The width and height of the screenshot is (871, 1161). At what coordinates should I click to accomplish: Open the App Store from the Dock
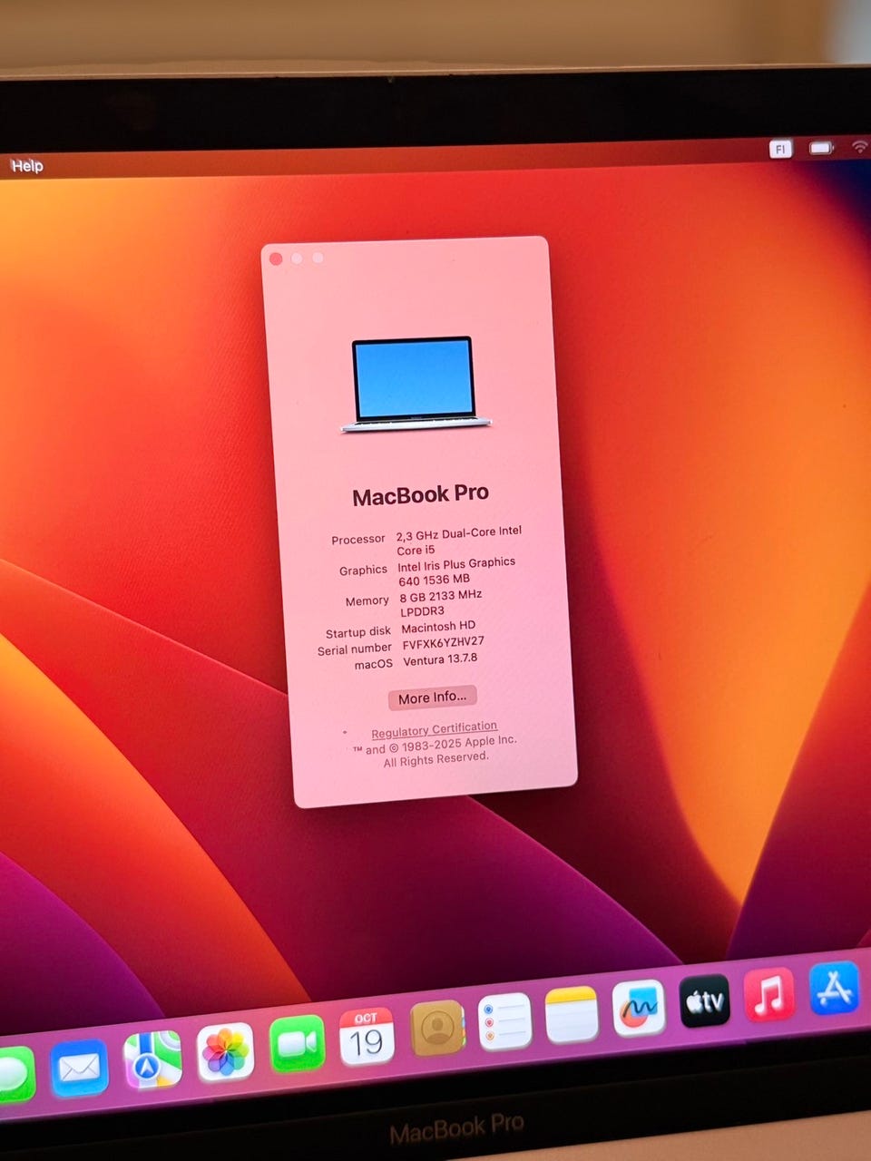click(834, 987)
